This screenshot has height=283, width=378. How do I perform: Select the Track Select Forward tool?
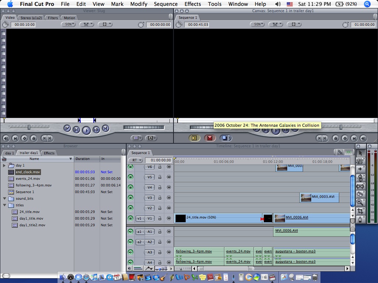tap(360, 169)
